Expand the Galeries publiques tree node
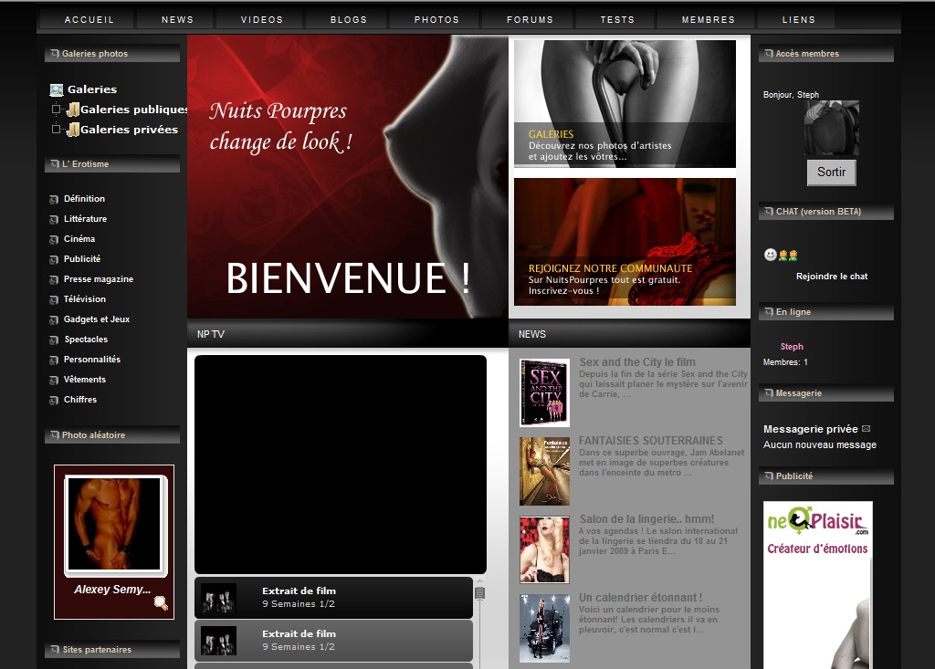935x669 pixels. 56,110
